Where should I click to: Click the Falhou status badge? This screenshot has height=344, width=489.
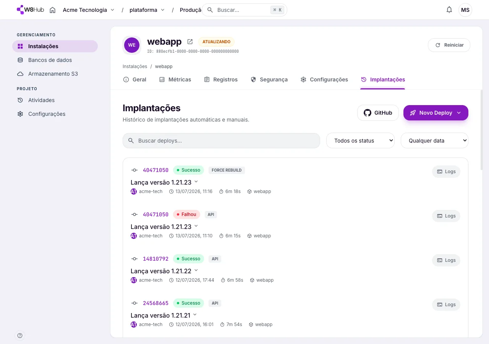coord(187,214)
